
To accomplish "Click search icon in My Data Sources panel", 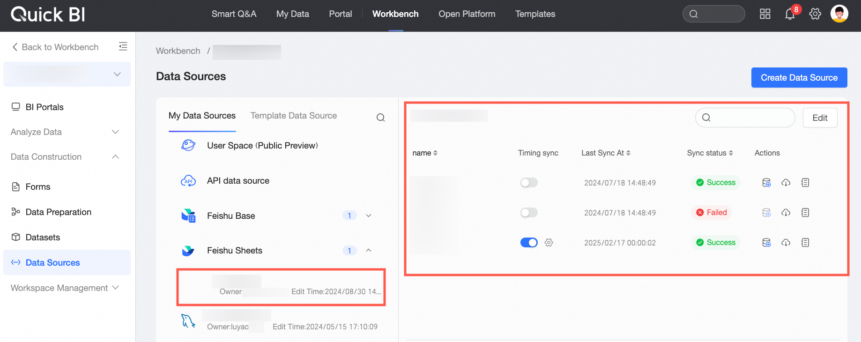I will (x=381, y=118).
